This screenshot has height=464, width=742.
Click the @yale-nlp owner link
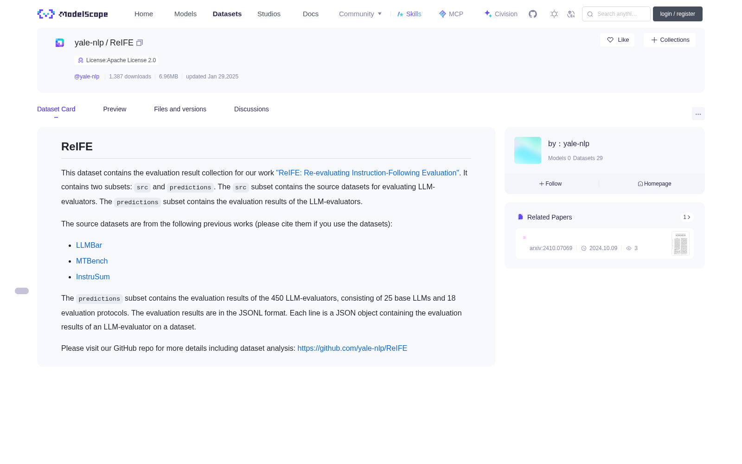click(x=87, y=77)
